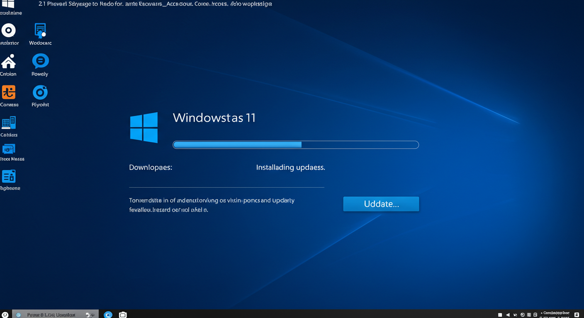Open the blue folder desktop icon below the computer
The width and height of the screenshot is (584, 318).
pyautogui.click(x=9, y=149)
